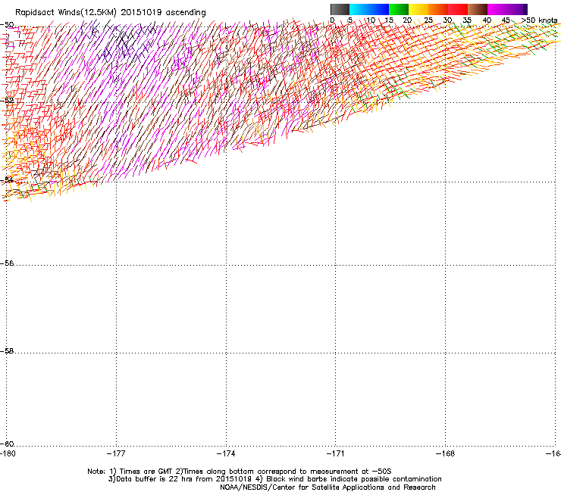Click the '35' label under the colorbar
Viewport: 561px width, 492px height.
(x=467, y=20)
